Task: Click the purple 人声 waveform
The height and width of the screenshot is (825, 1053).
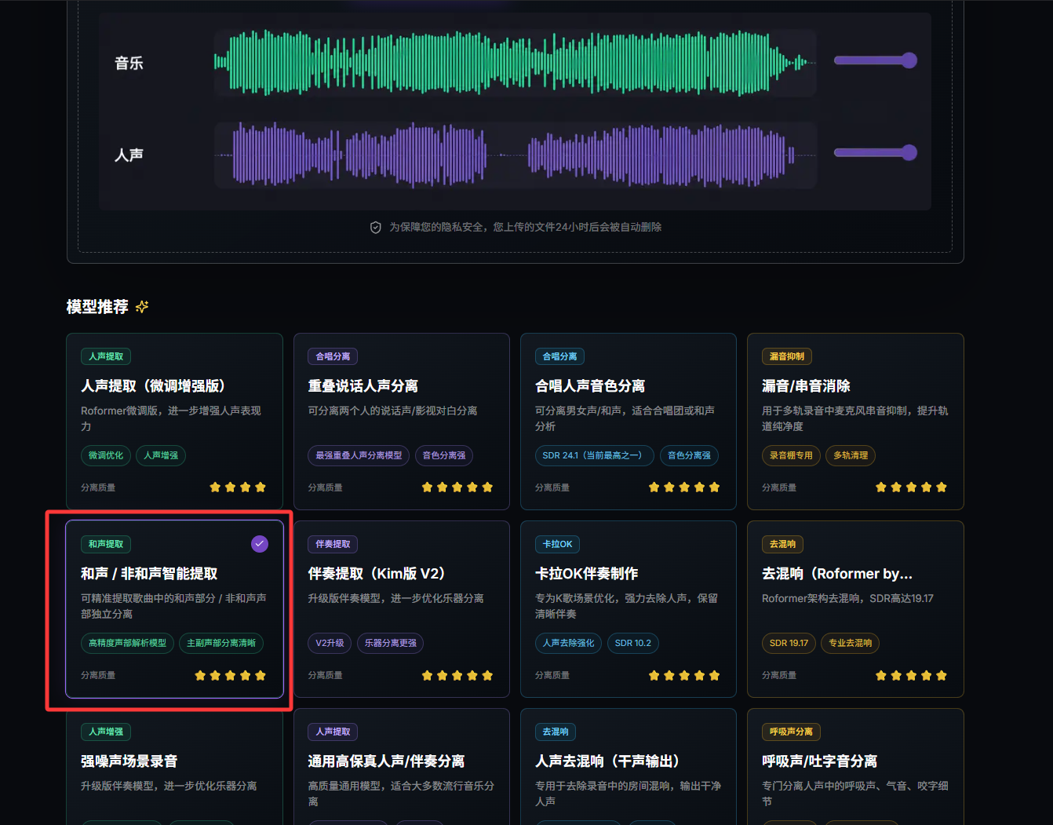Action: coord(515,155)
